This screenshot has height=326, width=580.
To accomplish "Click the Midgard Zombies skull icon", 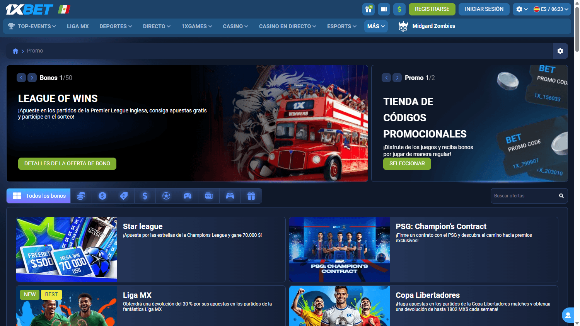I will pyautogui.click(x=403, y=26).
